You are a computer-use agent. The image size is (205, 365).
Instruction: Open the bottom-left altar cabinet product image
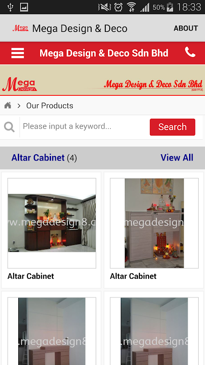(x=52, y=331)
